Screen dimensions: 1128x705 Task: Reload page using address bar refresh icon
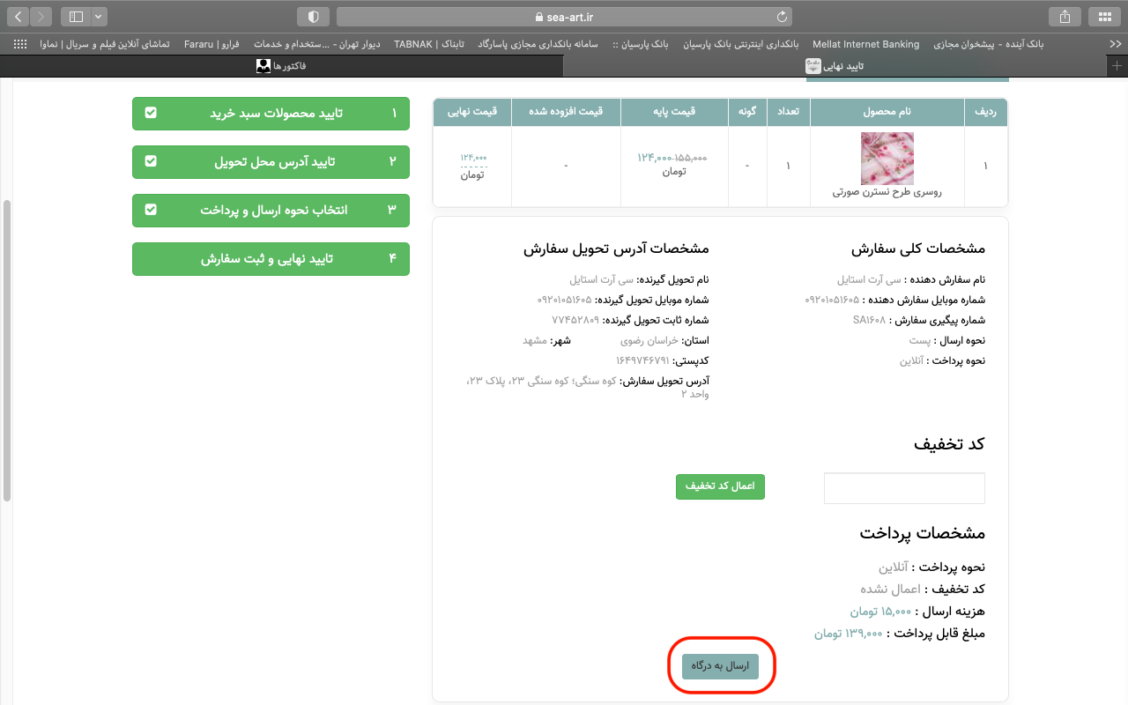(x=782, y=17)
